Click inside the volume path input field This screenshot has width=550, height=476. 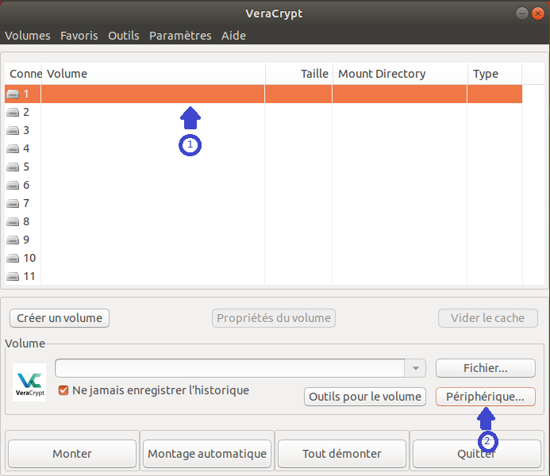click(229, 368)
